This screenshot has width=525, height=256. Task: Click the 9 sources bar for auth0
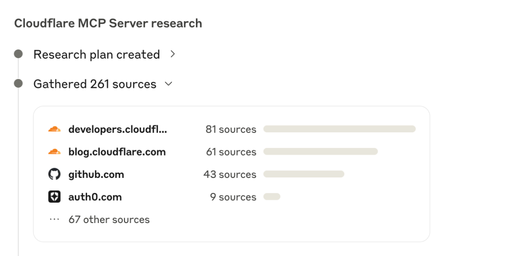[x=272, y=197]
